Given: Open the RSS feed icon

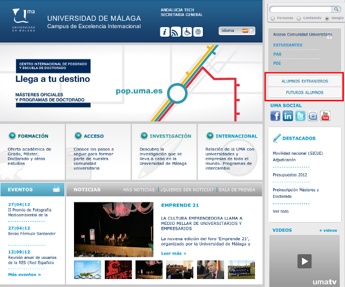Looking at the screenshot, I should (x=176, y=31).
